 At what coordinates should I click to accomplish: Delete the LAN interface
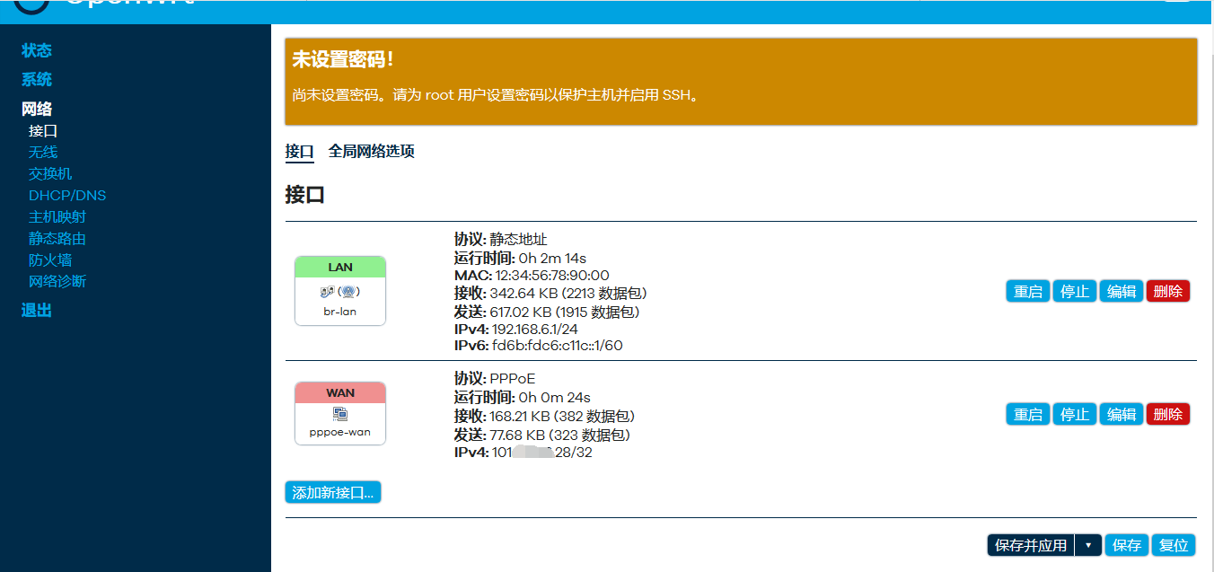[x=1167, y=291]
